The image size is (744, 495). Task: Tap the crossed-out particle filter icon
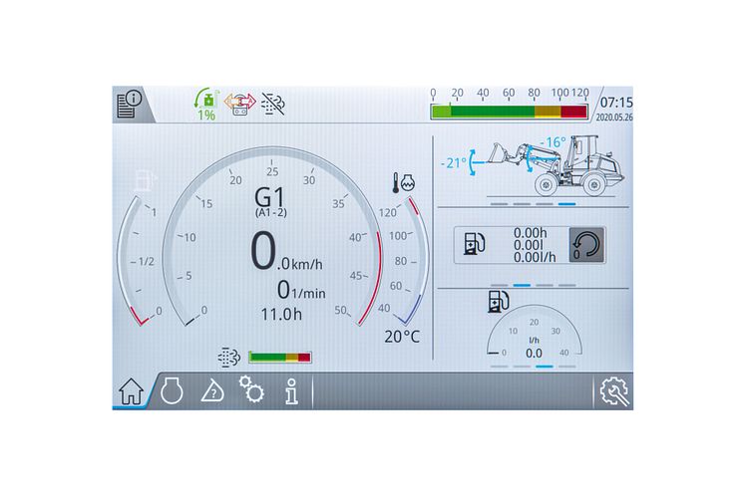[273, 104]
